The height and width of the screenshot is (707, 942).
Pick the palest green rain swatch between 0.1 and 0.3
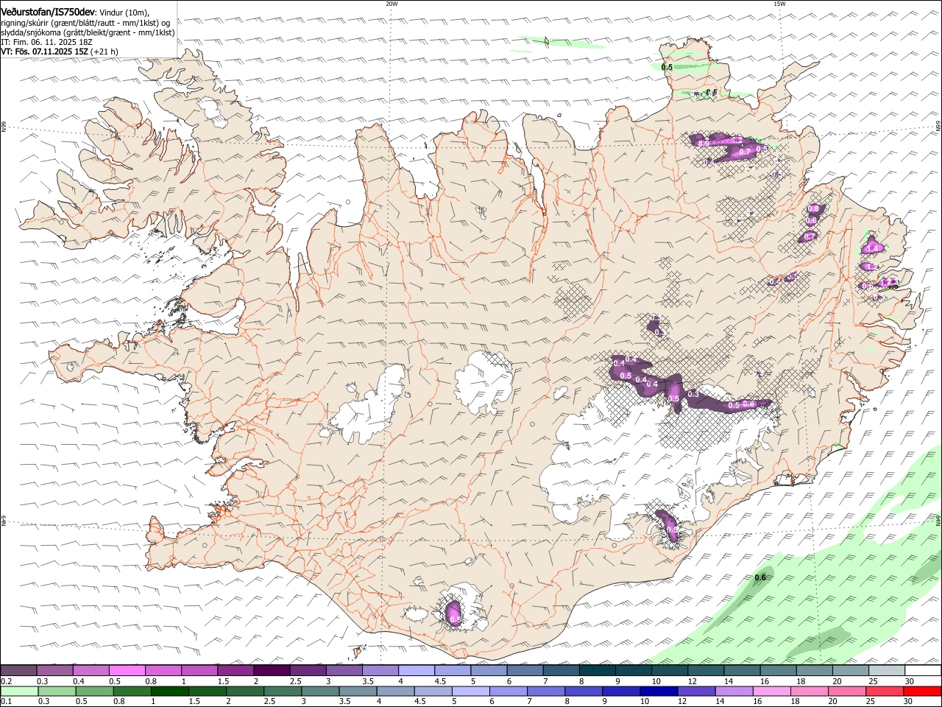point(19,692)
